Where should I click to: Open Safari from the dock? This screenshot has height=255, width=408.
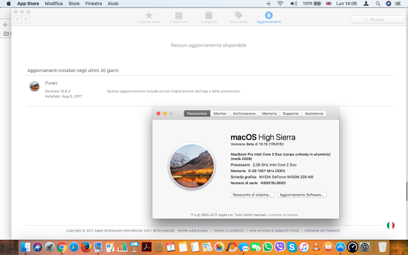pyautogui.click(x=74, y=247)
